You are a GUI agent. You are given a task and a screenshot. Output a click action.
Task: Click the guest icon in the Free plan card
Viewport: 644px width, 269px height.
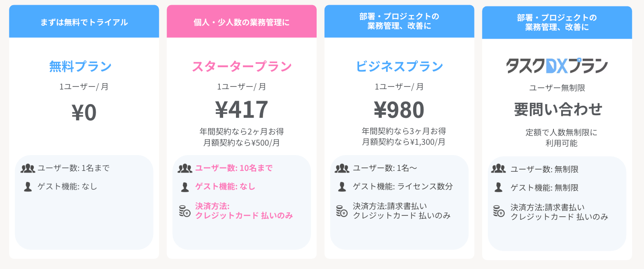(x=28, y=187)
